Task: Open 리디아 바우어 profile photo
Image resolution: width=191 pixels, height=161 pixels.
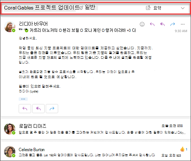Action: 10,27
